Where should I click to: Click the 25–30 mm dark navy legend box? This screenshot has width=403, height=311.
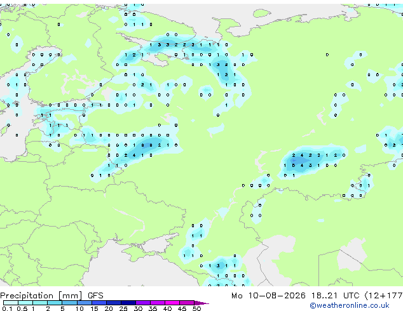[x=128, y=303]
